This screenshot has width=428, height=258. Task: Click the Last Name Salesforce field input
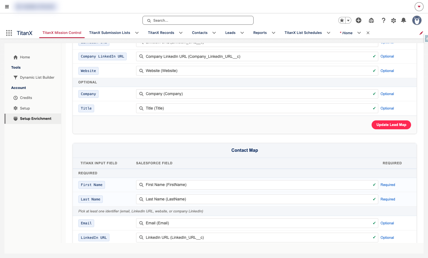pos(257,199)
